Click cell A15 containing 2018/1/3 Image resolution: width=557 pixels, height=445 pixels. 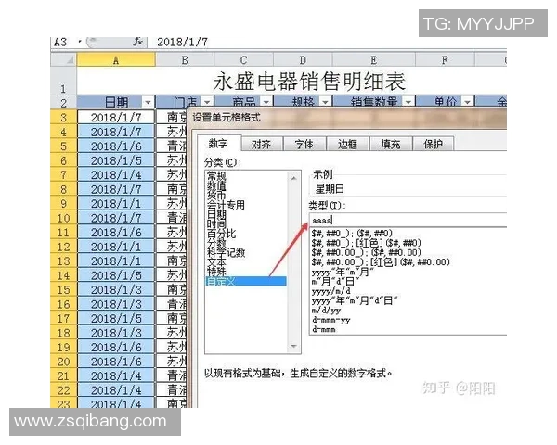pos(116,290)
